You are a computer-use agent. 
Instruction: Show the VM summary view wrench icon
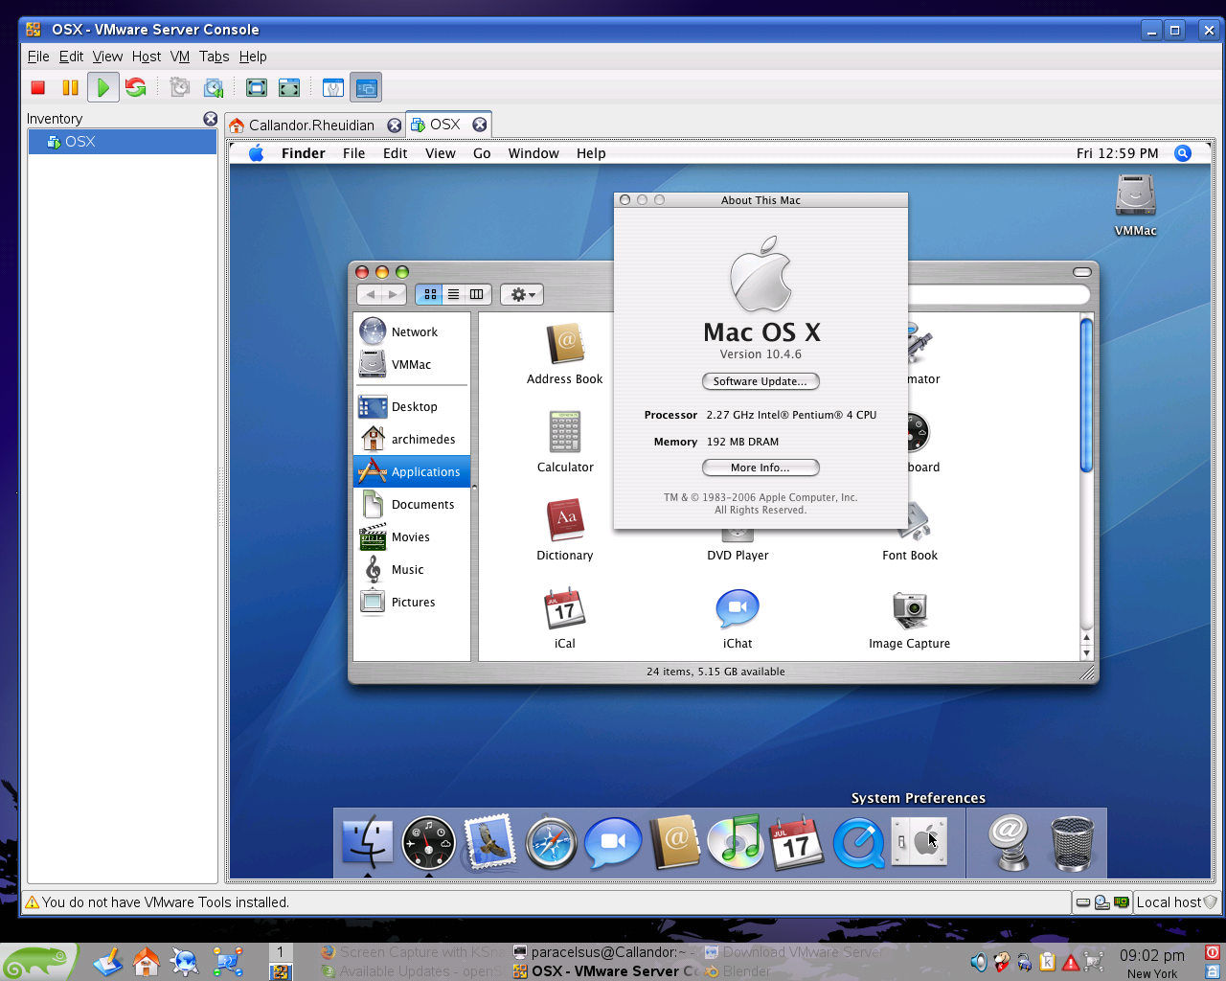(x=332, y=88)
